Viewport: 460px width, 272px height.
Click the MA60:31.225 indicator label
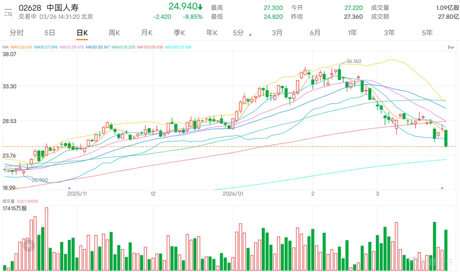[x=123, y=47]
